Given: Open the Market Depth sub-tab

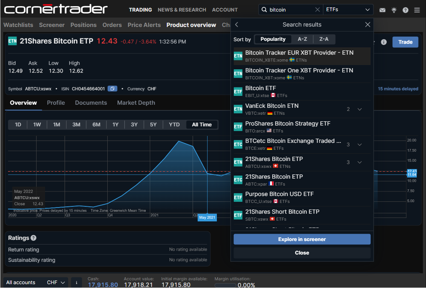Looking at the screenshot, I should (x=136, y=103).
